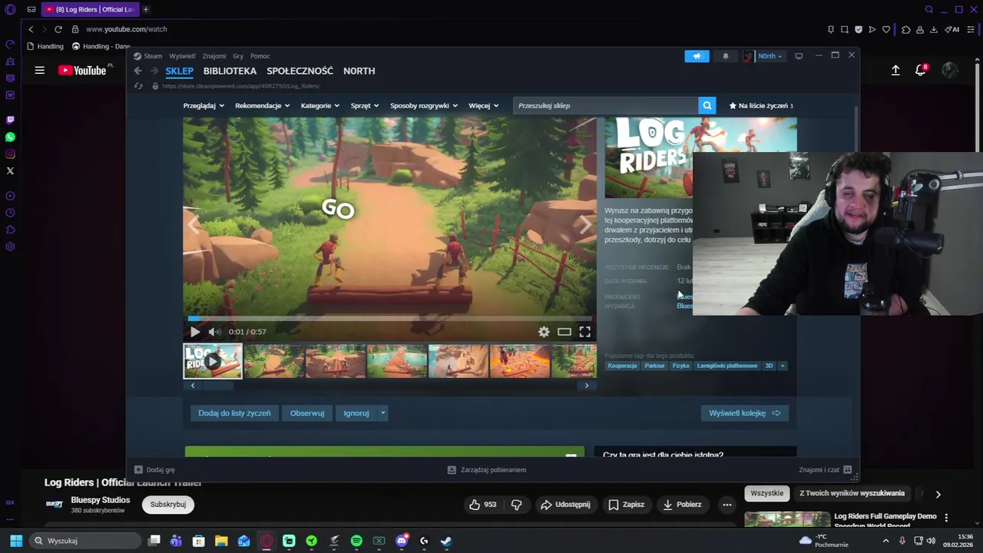Viewport: 983px width, 553px height.
Task: Click Pobierz download button on YouTube
Action: click(682, 505)
